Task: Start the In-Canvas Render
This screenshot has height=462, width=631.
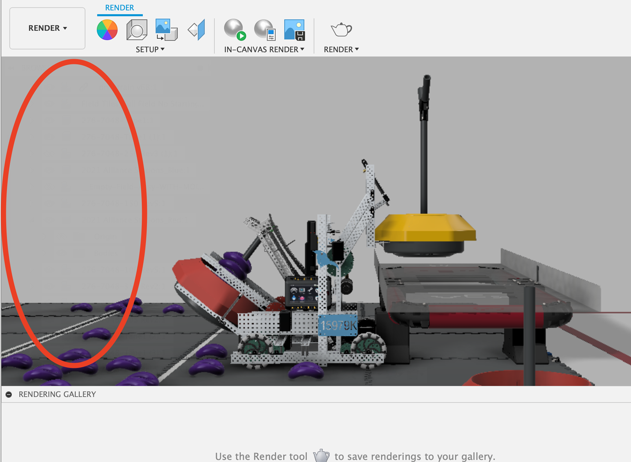Action: tap(235, 30)
